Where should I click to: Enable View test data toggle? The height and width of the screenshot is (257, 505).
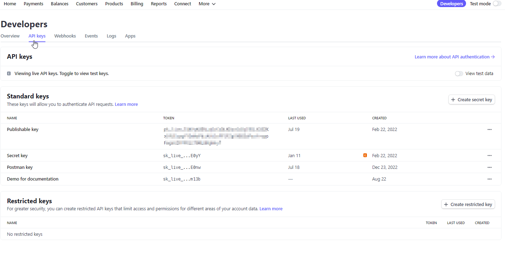pyautogui.click(x=459, y=74)
